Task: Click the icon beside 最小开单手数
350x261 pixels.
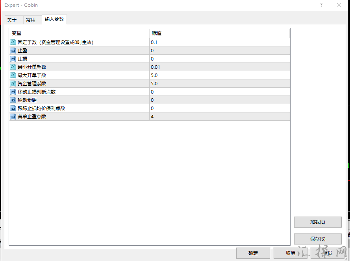Action: tap(13, 67)
